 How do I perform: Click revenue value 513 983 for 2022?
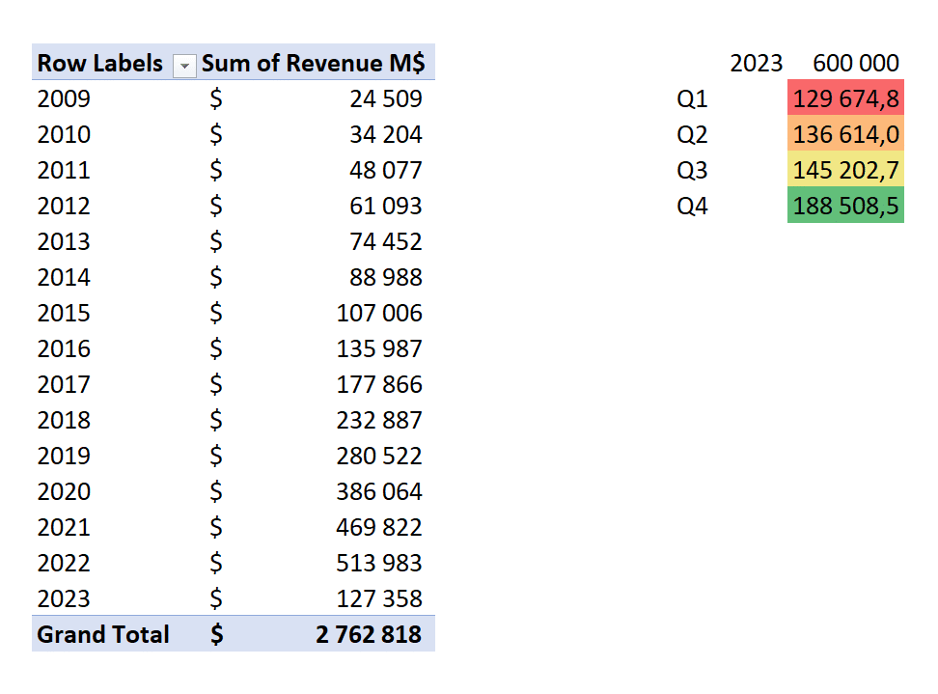click(378, 563)
